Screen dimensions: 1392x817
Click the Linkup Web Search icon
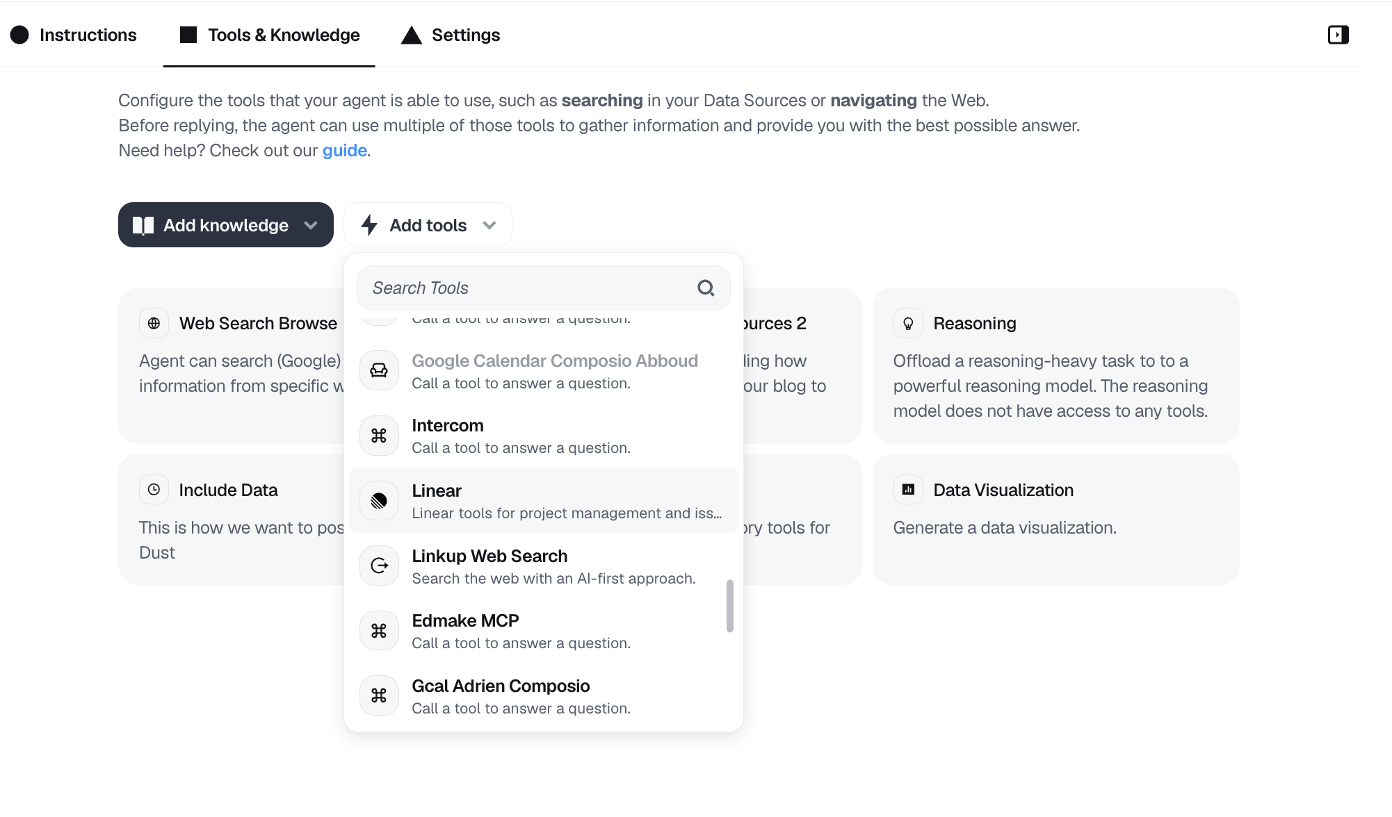coord(379,566)
